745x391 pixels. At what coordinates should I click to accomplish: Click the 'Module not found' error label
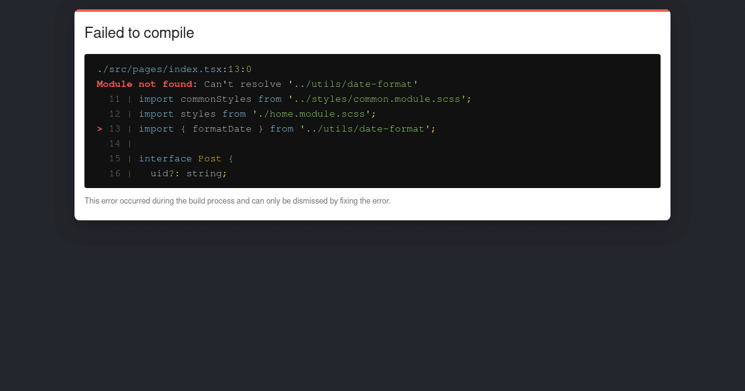[x=144, y=84]
